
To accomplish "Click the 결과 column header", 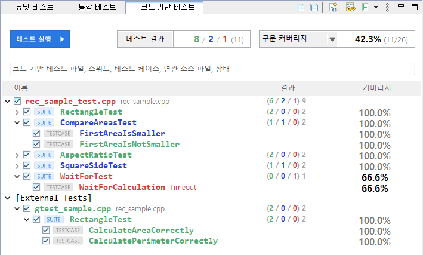I will click(288, 88).
